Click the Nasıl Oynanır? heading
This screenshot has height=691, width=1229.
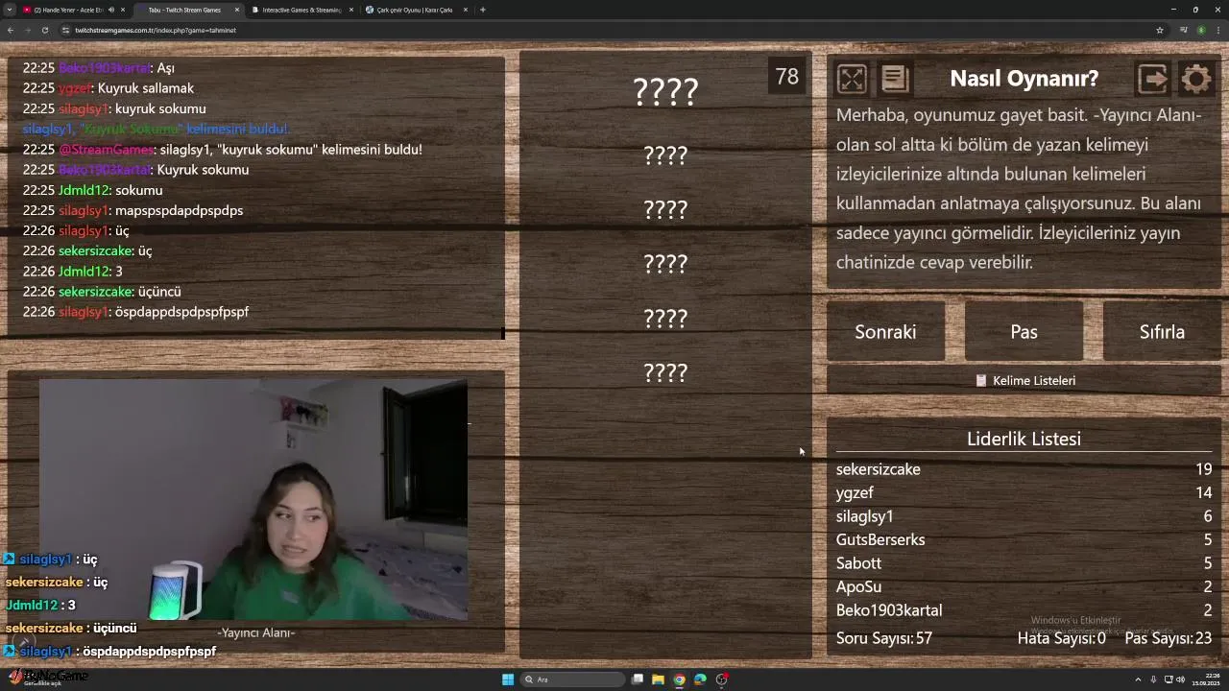coord(1024,79)
